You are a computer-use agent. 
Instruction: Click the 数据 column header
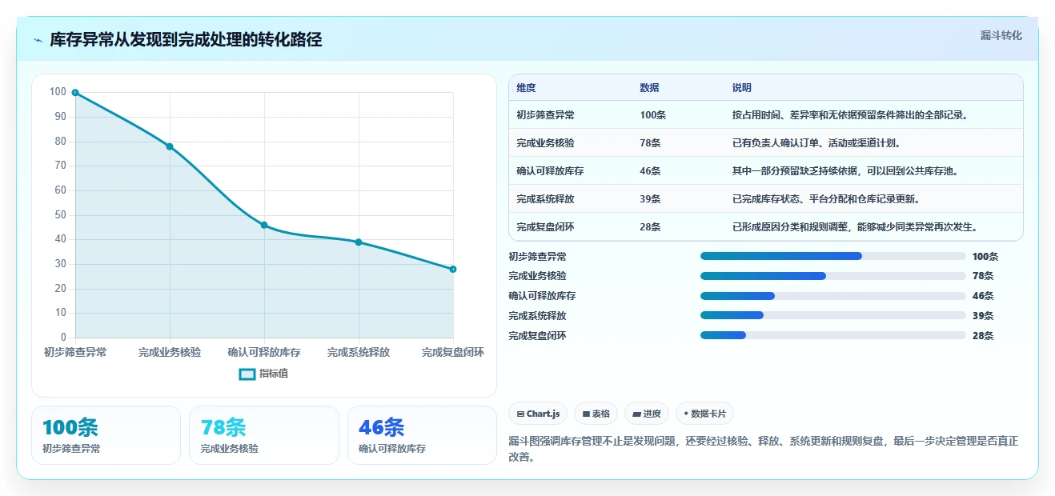point(649,88)
